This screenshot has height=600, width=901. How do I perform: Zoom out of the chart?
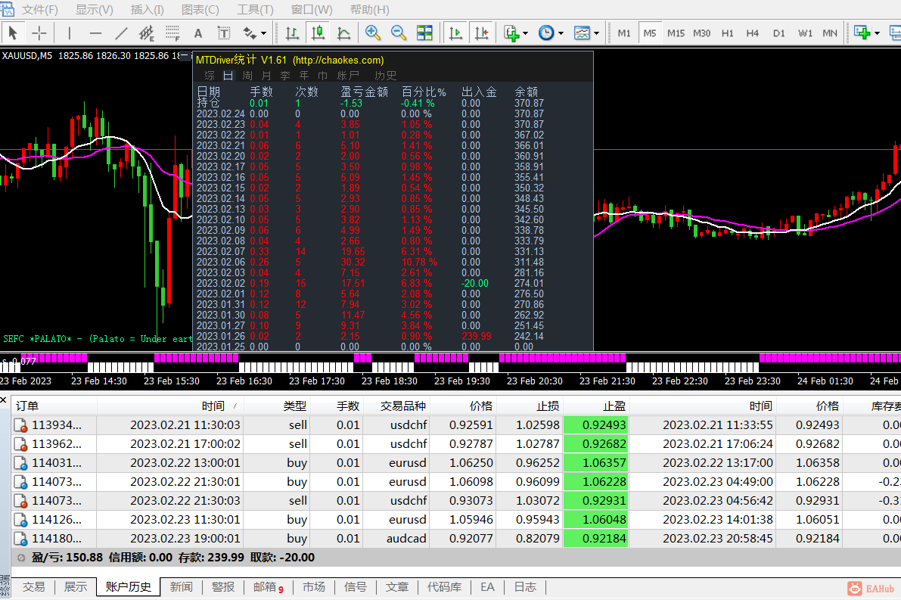click(x=399, y=33)
